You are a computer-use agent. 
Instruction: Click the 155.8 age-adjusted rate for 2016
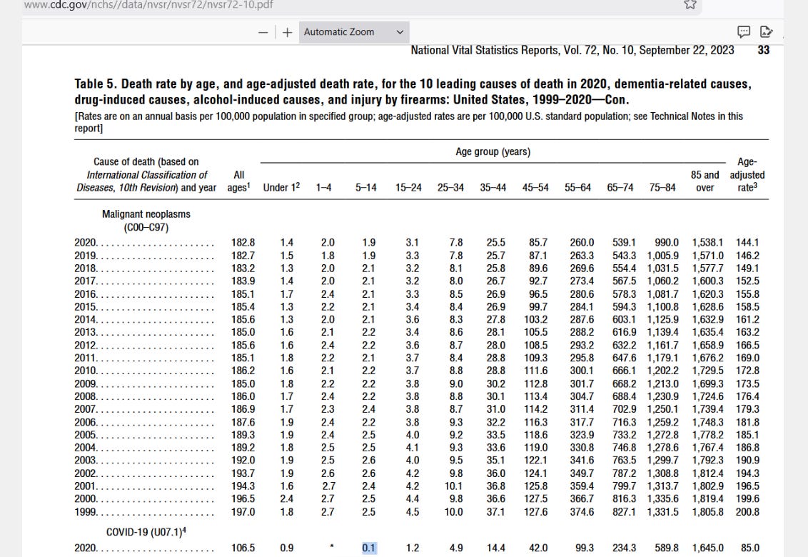tap(747, 294)
